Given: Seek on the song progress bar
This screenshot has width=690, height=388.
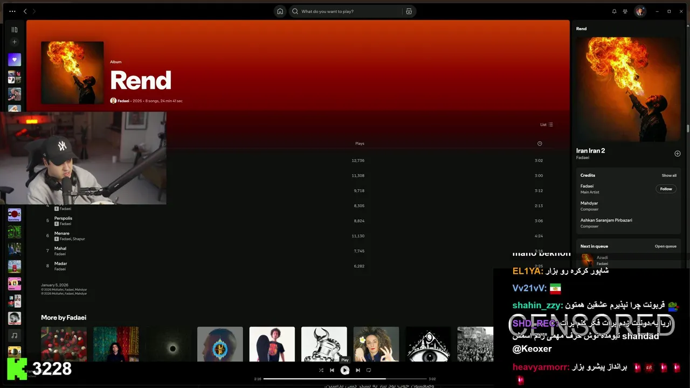Looking at the screenshot, I should point(345,379).
